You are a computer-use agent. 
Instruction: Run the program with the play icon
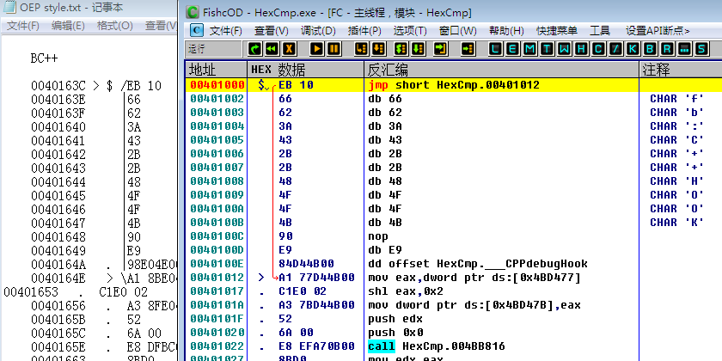pyautogui.click(x=317, y=49)
